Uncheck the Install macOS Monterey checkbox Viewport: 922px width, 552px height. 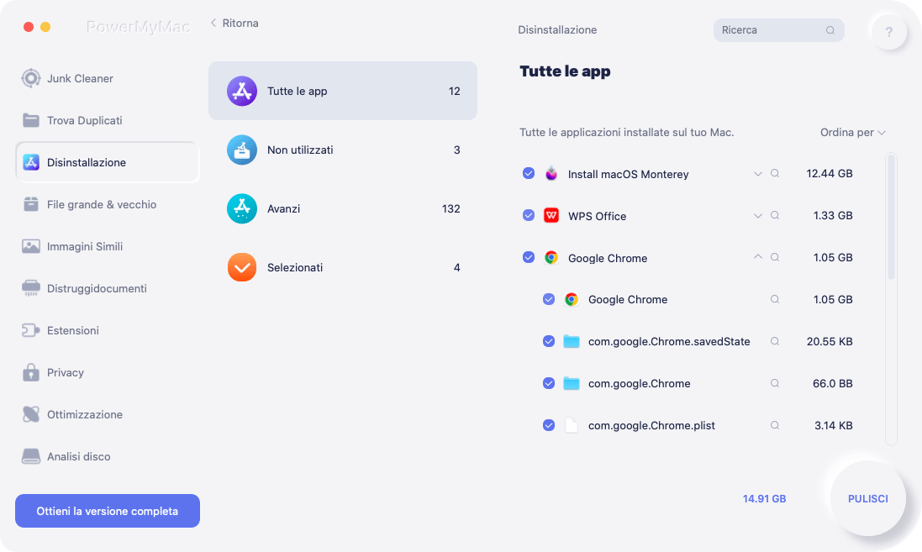point(529,174)
